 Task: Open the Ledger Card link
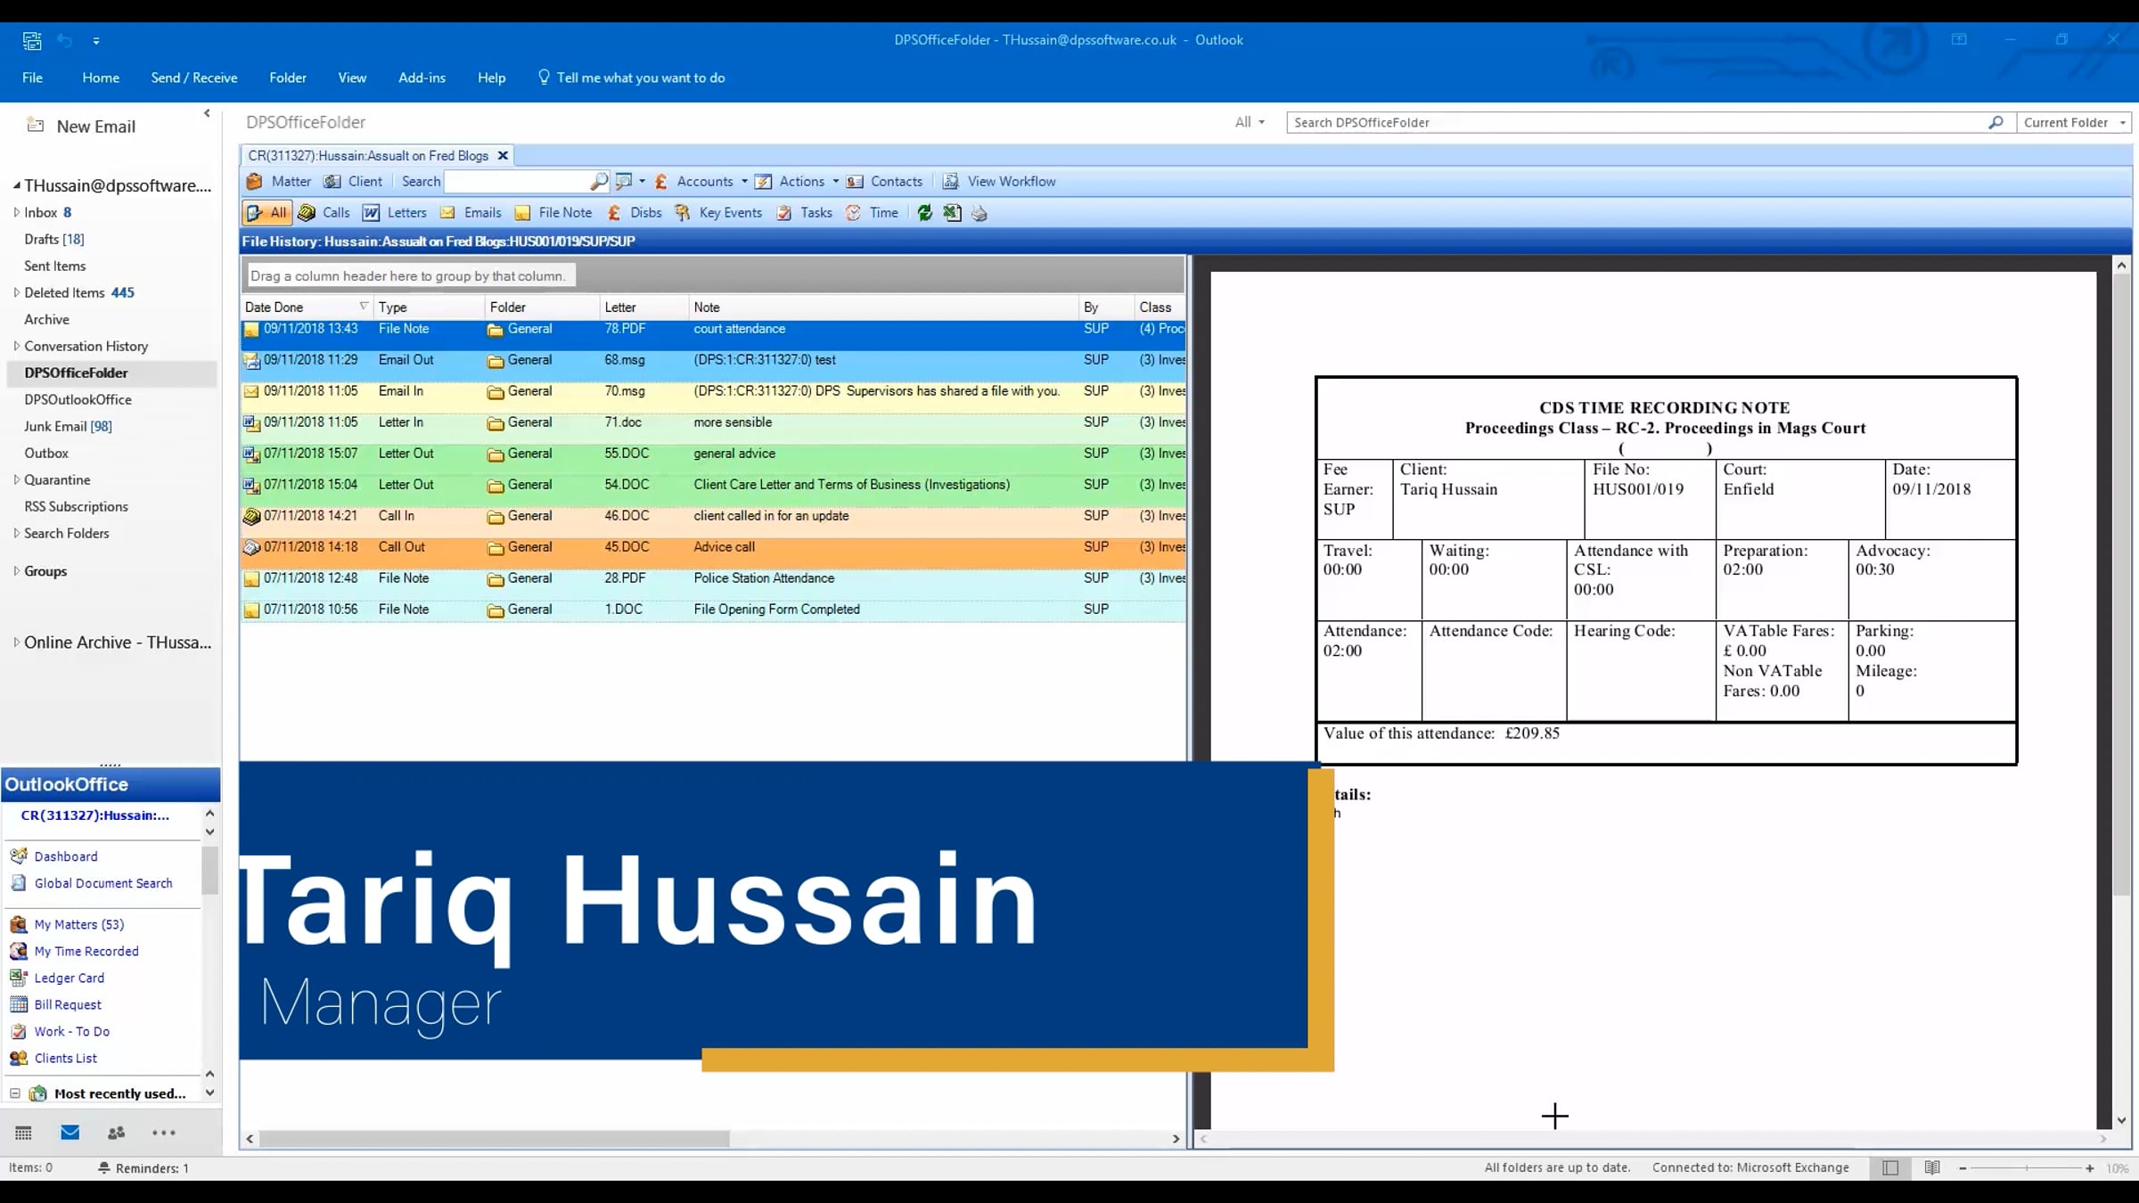(70, 978)
